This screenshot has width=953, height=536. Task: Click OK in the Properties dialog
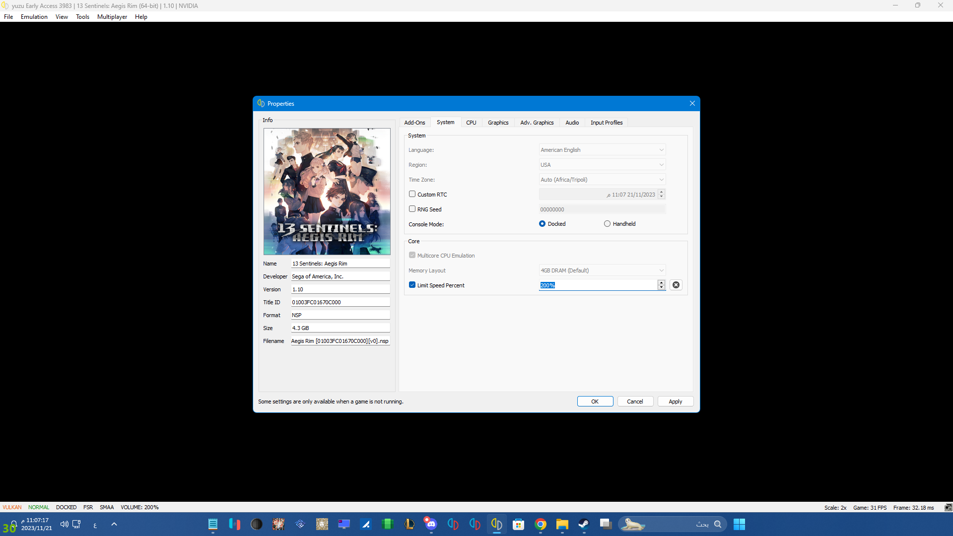tap(595, 402)
